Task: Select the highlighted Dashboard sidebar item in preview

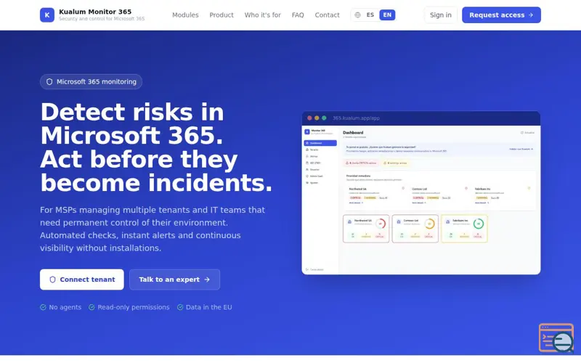Action: click(x=320, y=143)
